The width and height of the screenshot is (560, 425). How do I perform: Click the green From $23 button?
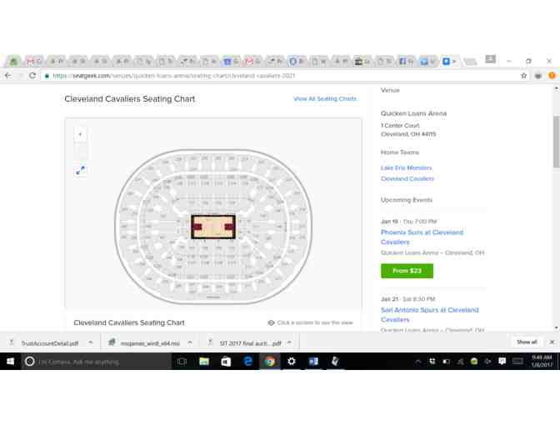click(407, 271)
